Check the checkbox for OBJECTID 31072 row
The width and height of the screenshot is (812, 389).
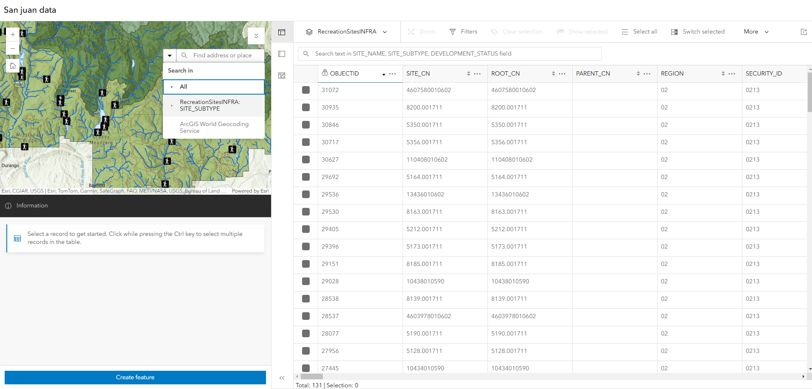(305, 90)
